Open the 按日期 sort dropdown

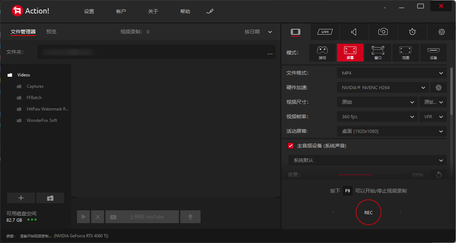(258, 32)
